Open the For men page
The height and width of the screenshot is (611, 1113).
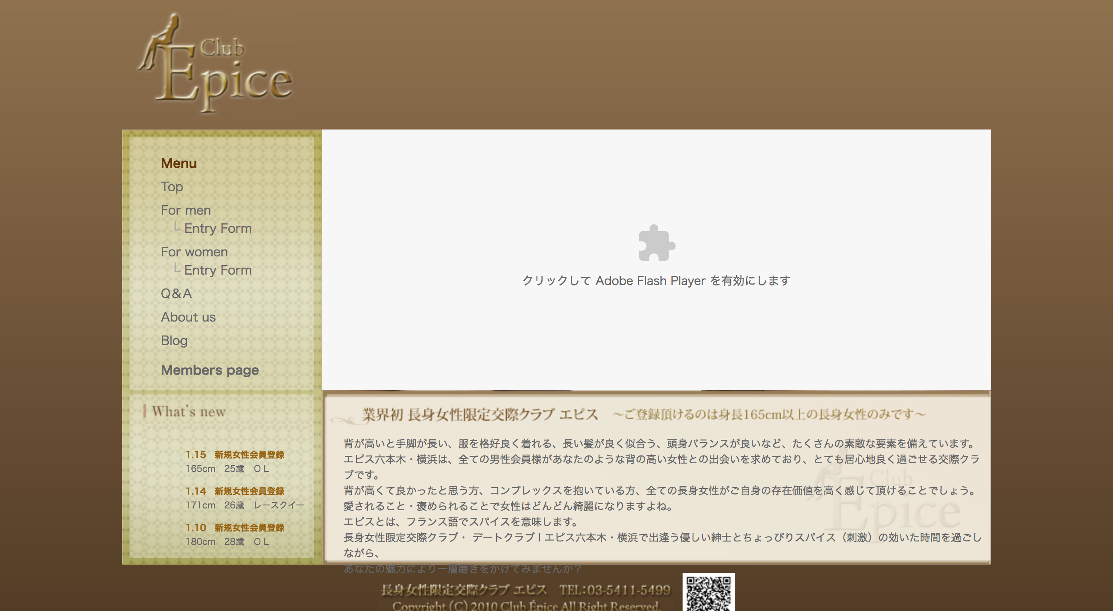pyautogui.click(x=186, y=210)
